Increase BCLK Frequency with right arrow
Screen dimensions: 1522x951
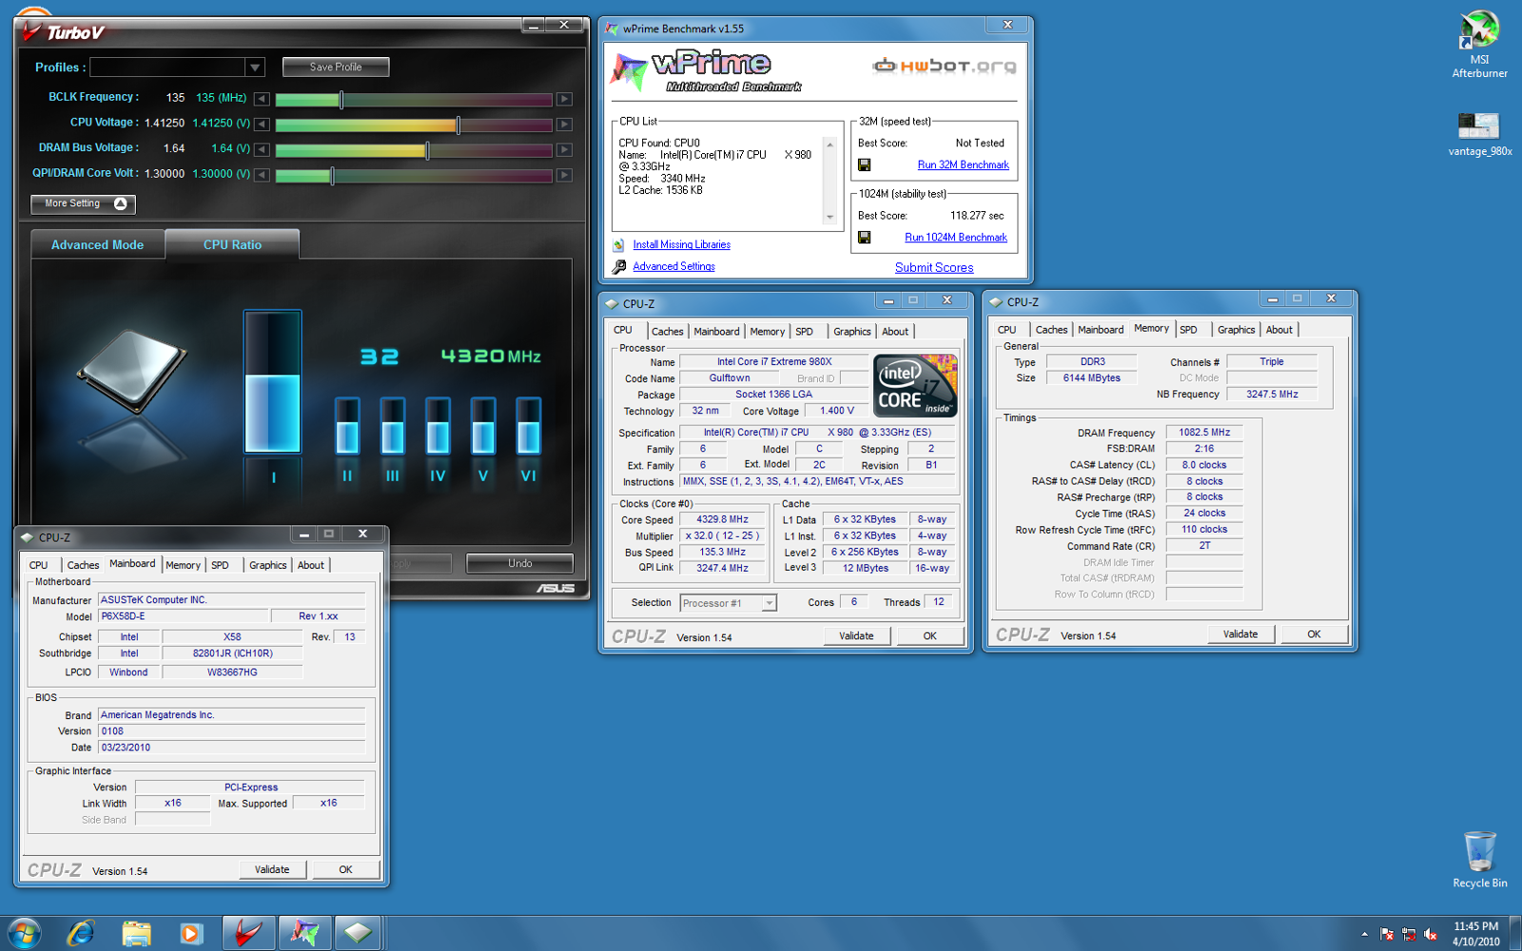564,99
